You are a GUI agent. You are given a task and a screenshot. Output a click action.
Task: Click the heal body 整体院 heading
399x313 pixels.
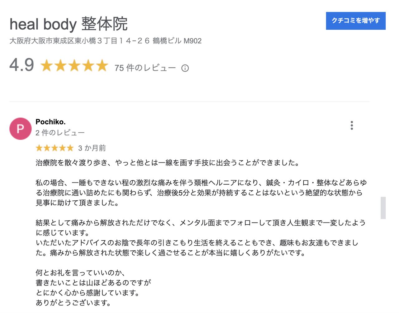(69, 24)
